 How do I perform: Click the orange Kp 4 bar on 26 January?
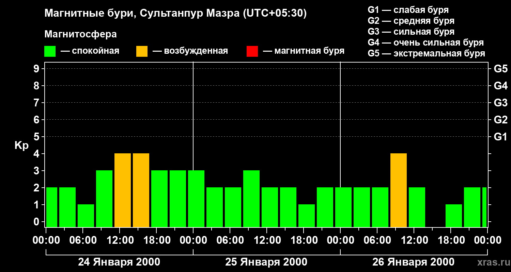(399, 190)
